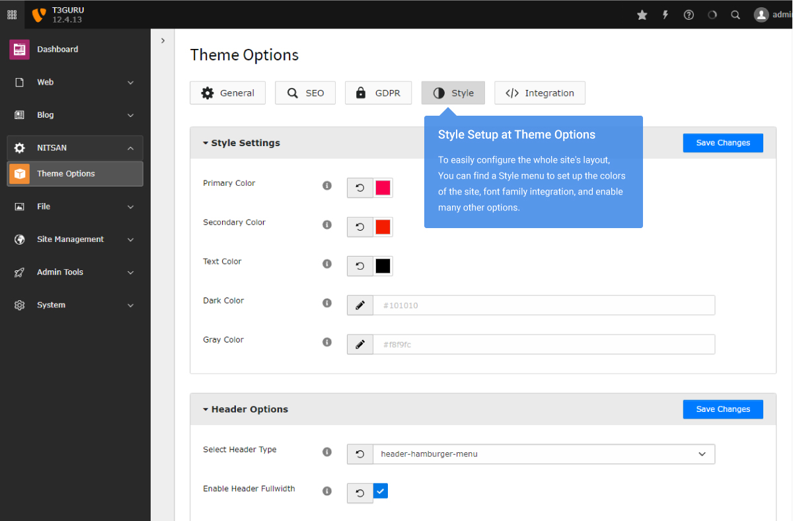Image resolution: width=793 pixels, height=521 pixels.
Task: Switch to the SEO tab
Action: pyautogui.click(x=305, y=93)
